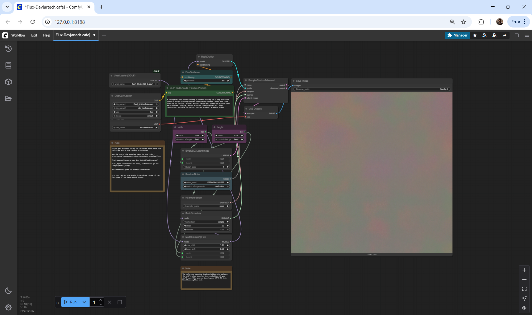Open the workflows folder sidebar icon

click(8, 98)
